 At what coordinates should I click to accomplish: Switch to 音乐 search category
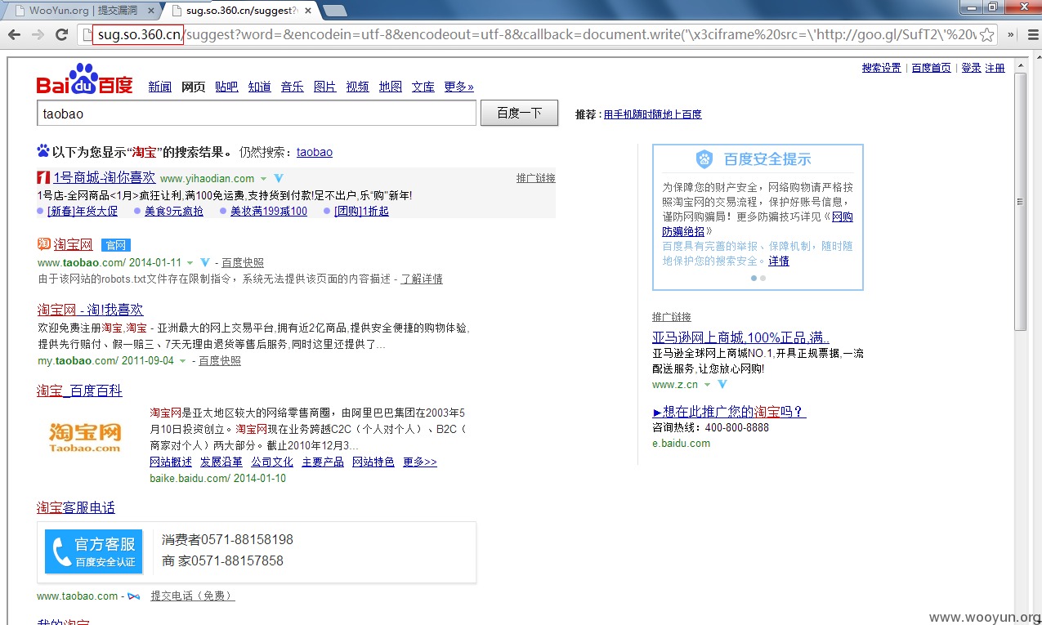[292, 87]
